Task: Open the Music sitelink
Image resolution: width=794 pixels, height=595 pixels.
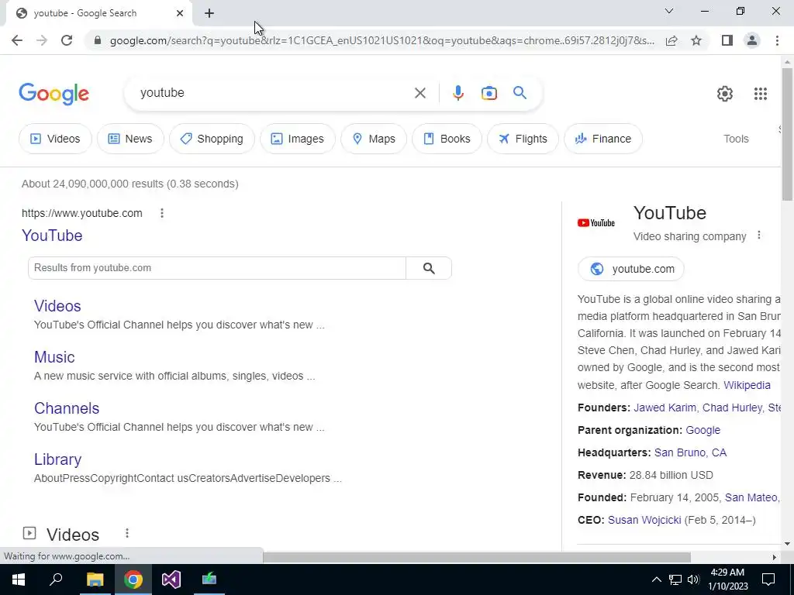Action: (54, 357)
